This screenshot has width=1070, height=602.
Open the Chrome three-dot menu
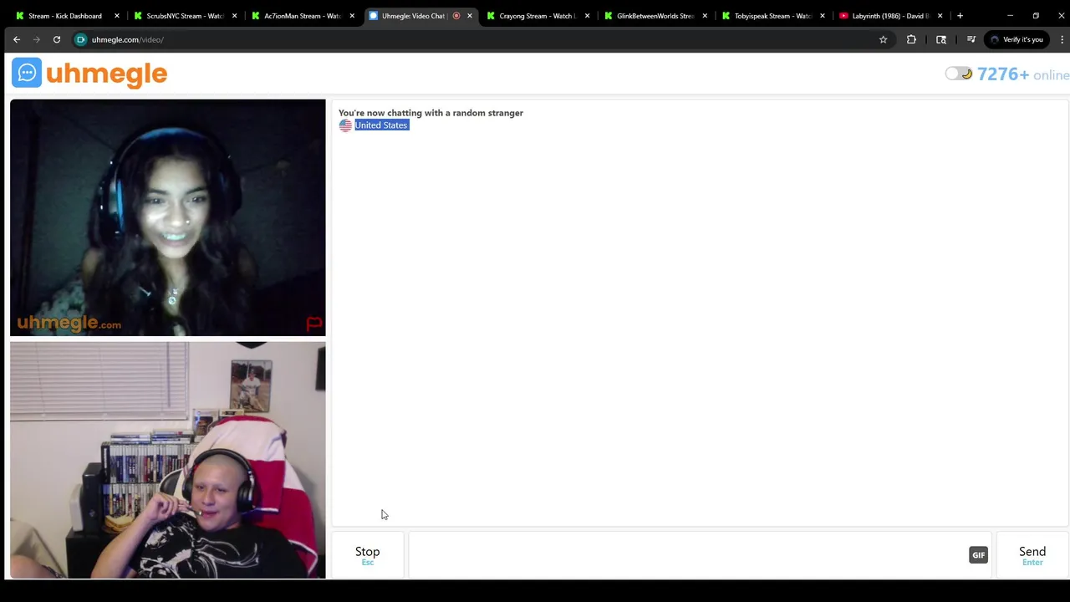pos(1062,39)
